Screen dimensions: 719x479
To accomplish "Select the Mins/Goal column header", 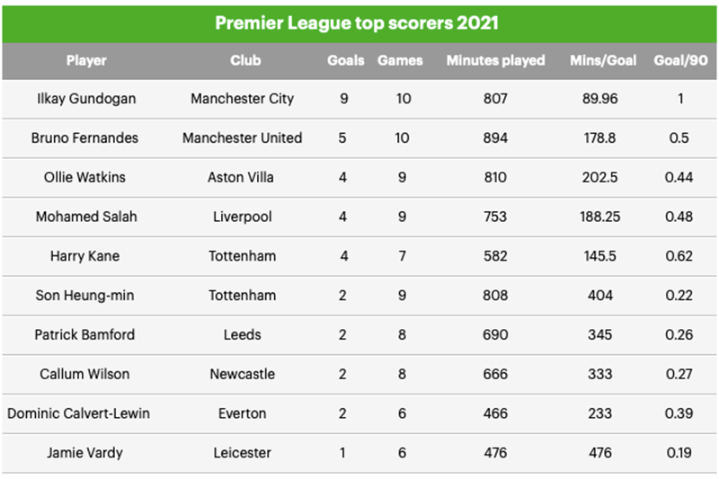I will pyautogui.click(x=603, y=60).
